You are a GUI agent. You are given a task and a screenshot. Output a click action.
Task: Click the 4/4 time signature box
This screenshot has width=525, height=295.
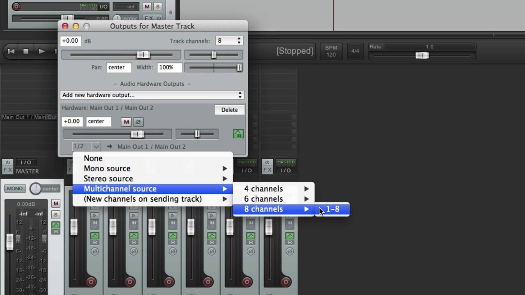[x=355, y=51]
